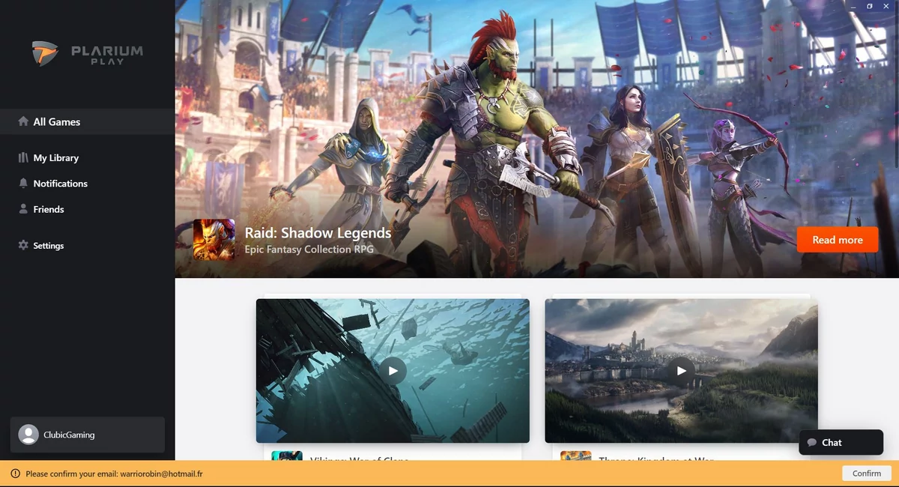899x487 pixels.
Task: Open the All Games section
Action: (x=87, y=121)
